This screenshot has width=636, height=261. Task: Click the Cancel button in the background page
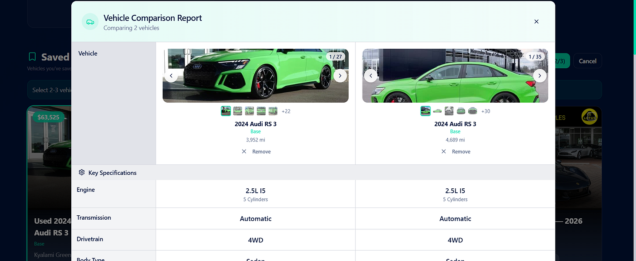pos(588,61)
